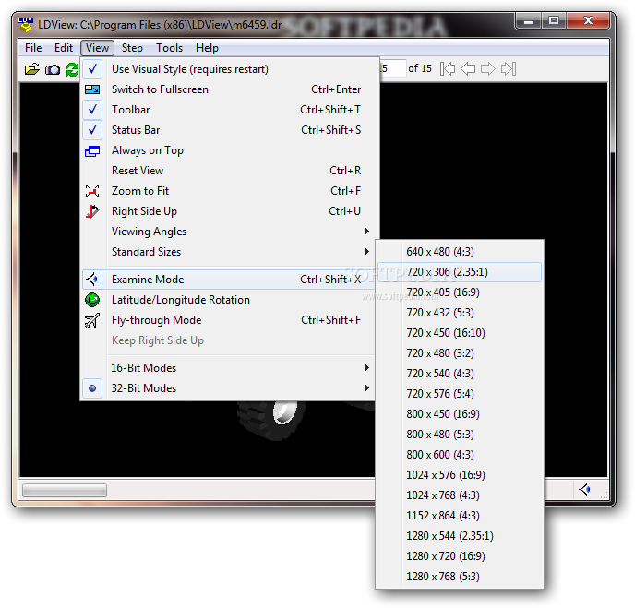Screen dimensions: 635x608
Task: Go to next step arrow icon
Action: pyautogui.click(x=488, y=69)
